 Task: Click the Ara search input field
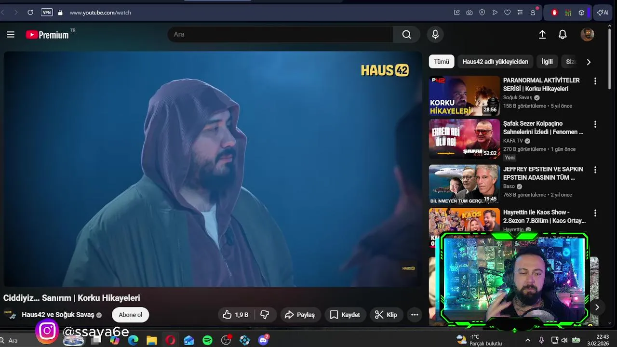(281, 34)
